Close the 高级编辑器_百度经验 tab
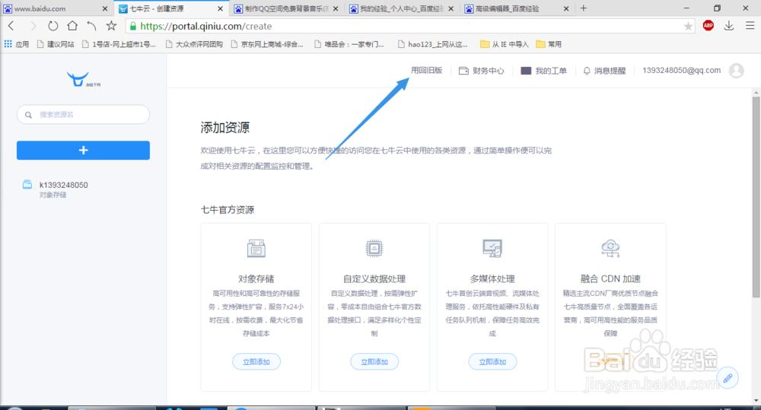Viewport: 761px width, 410px height. (566, 8)
